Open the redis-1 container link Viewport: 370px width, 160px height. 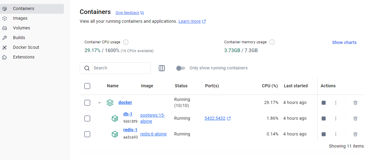coord(130,130)
